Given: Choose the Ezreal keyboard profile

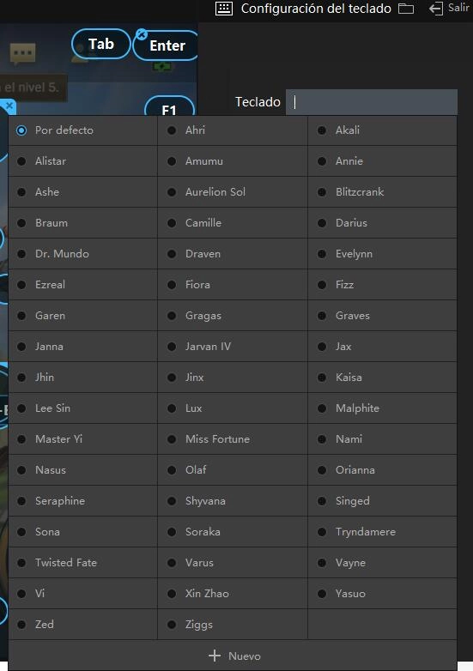Looking at the screenshot, I should point(83,285).
